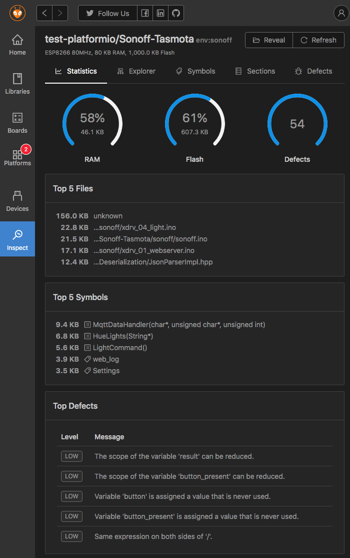Open the GitHub link icon

click(x=176, y=13)
